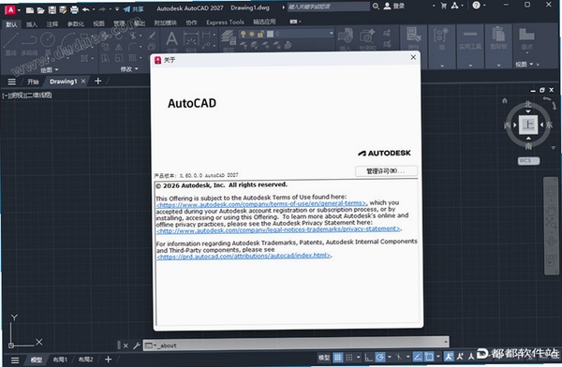Click the New drawing icon in quick access toolbar
The height and width of the screenshot is (367, 562).
click(30, 10)
